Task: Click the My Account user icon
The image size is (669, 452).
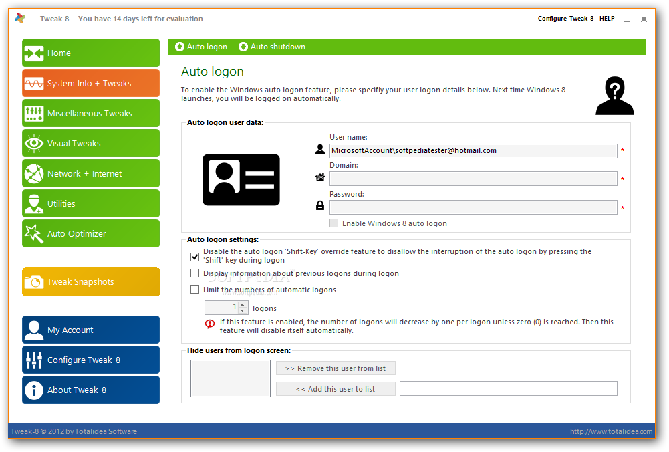Action: [x=33, y=330]
